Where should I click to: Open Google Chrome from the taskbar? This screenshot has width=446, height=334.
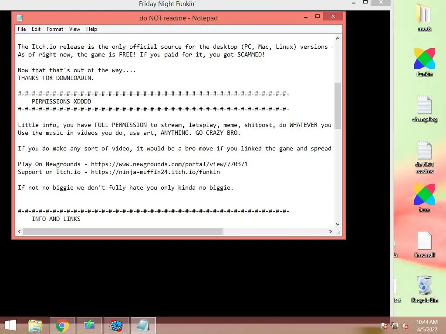[62, 325]
